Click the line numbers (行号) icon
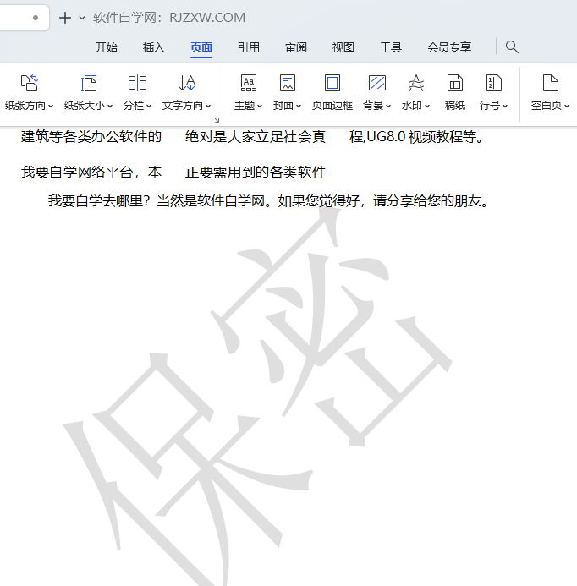Image resolution: width=577 pixels, height=586 pixels. click(x=494, y=83)
